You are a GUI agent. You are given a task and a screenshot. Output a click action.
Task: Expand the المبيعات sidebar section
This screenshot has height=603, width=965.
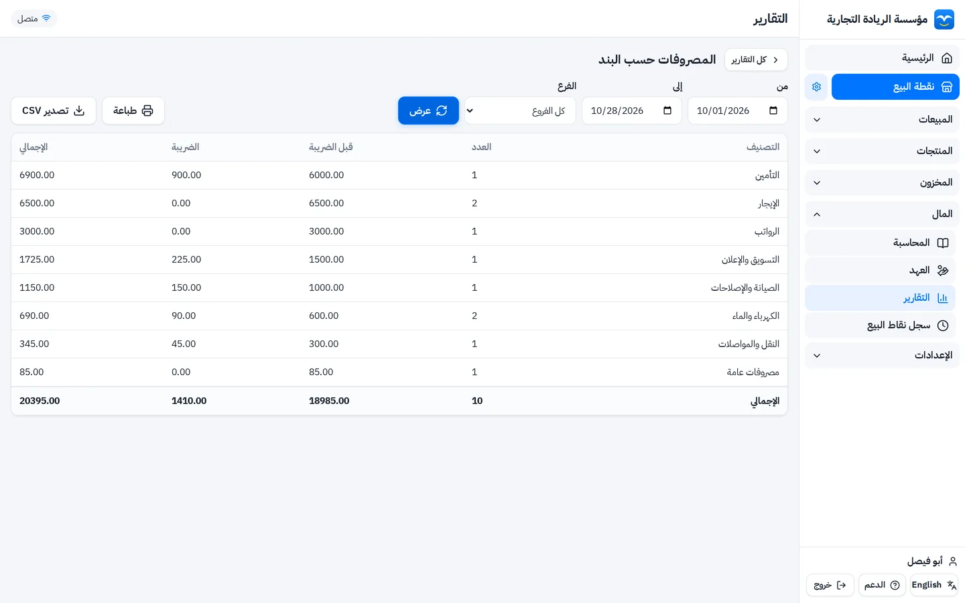[x=882, y=120]
